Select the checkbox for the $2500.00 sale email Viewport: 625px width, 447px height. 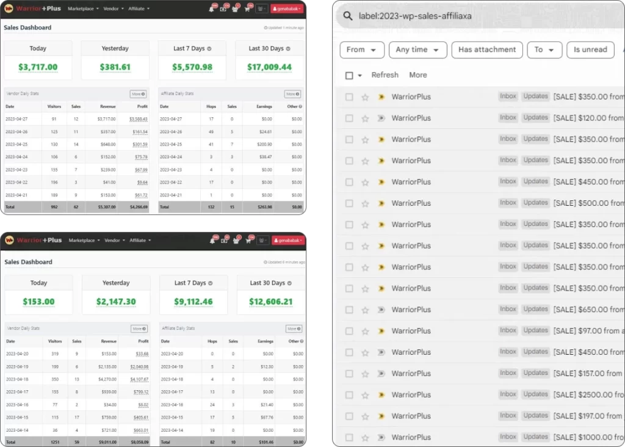click(349, 395)
